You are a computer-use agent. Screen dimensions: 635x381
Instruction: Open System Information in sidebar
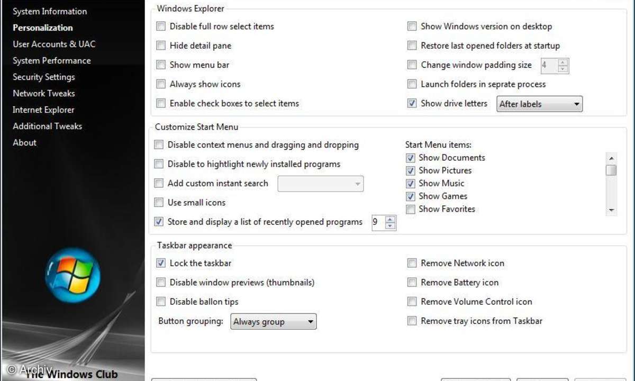50,11
